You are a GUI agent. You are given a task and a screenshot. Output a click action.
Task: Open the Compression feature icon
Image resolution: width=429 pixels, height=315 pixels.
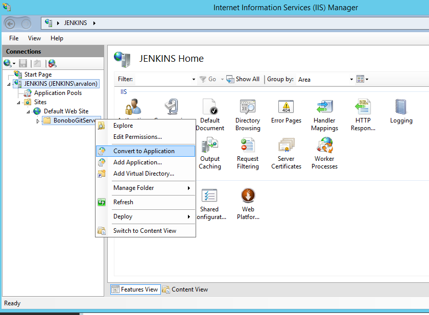pos(172,107)
